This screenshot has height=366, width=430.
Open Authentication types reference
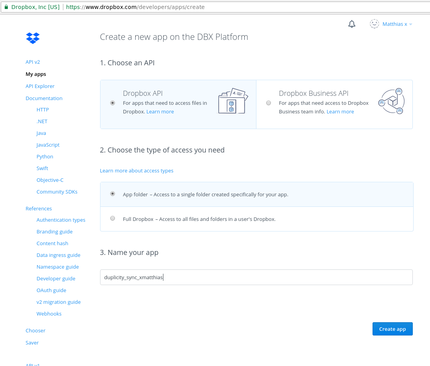pos(61,220)
